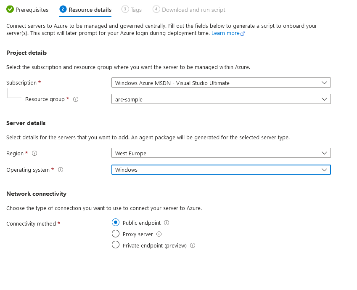The height and width of the screenshot is (290, 357).
Task: Click the step 3 circle icon
Action: [x=125, y=9]
